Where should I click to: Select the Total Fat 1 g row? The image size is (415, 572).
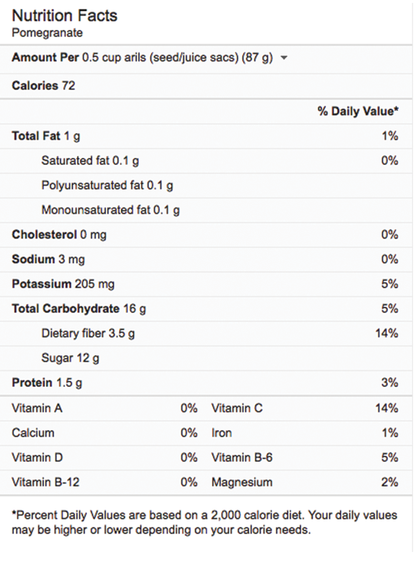point(46,136)
